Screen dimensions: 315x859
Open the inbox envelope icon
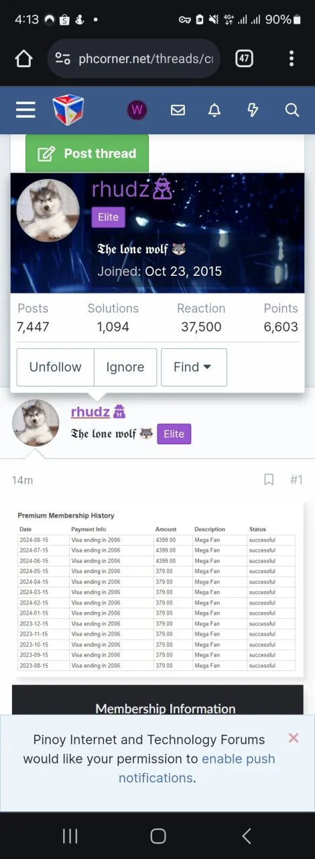point(178,110)
